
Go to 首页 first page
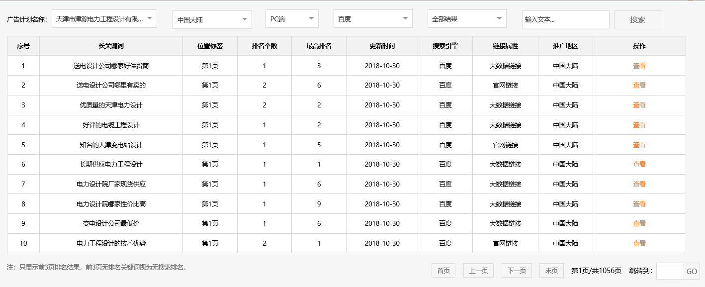(443, 271)
